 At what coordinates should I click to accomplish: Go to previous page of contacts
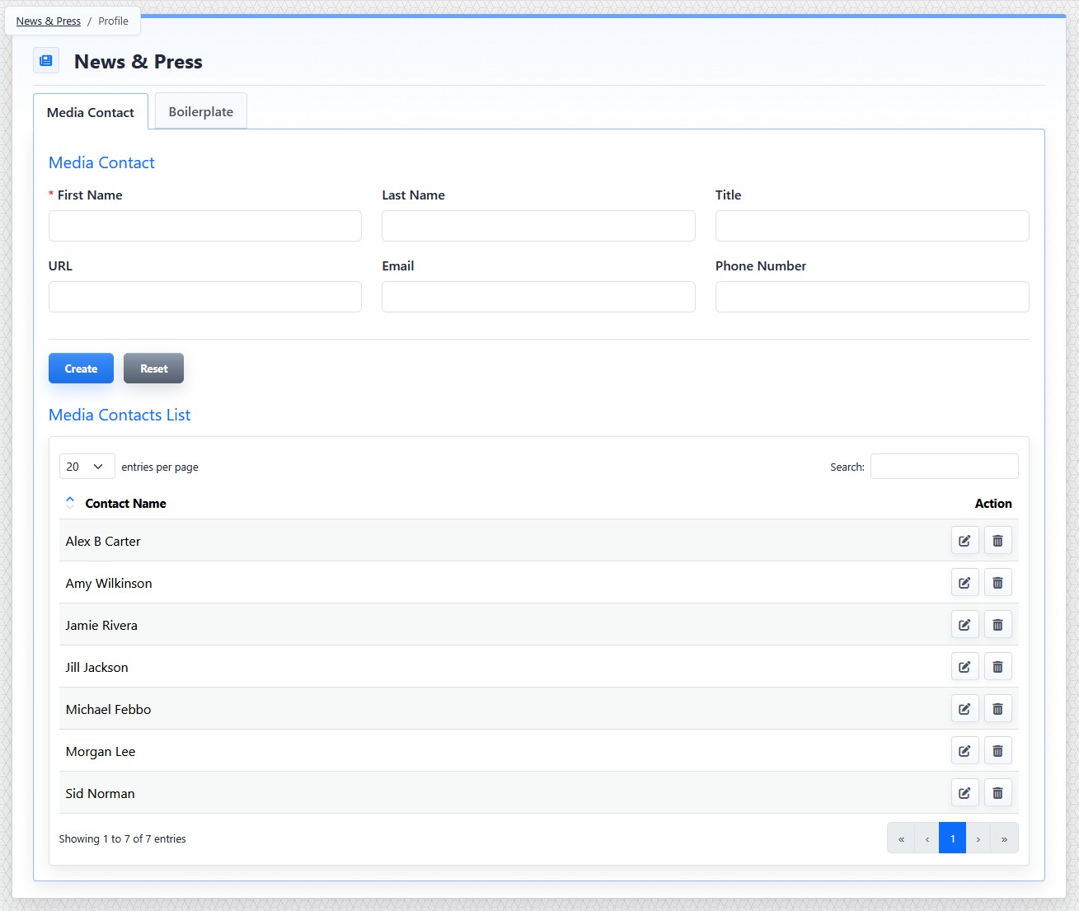[927, 838]
